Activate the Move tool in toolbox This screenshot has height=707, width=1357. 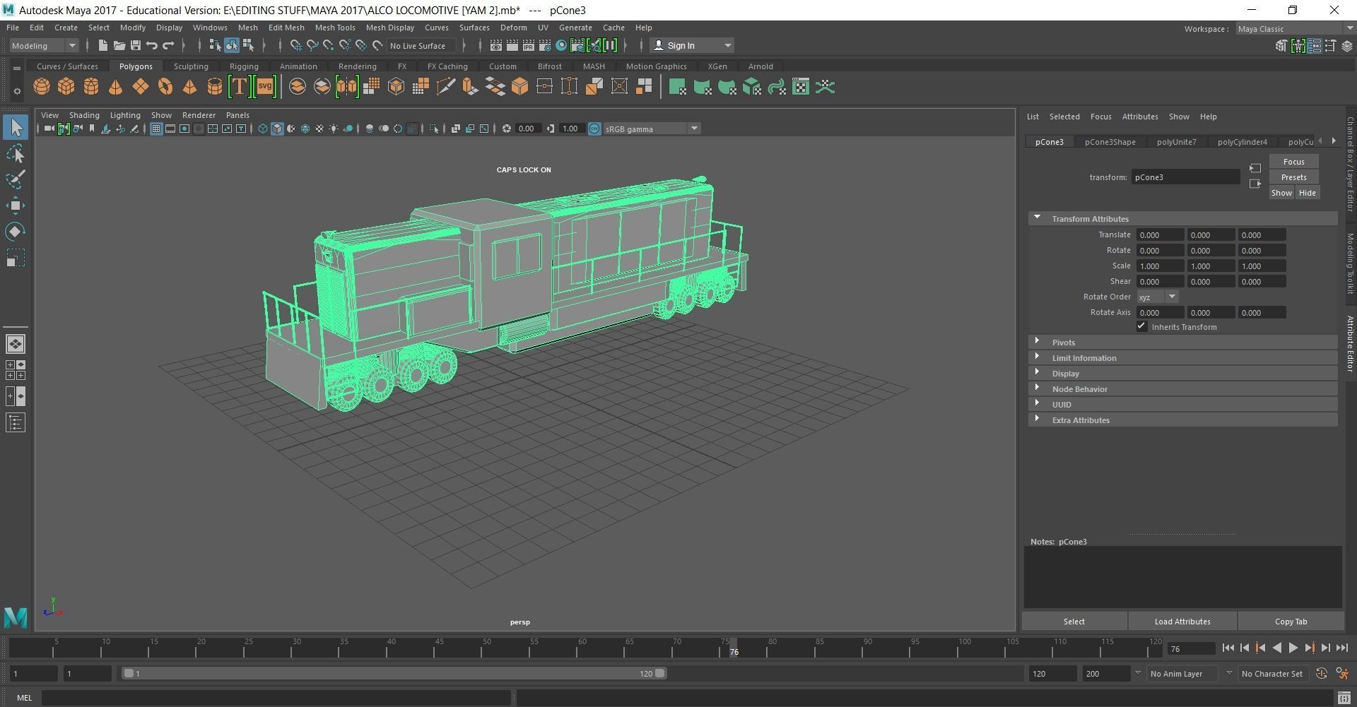coord(16,206)
